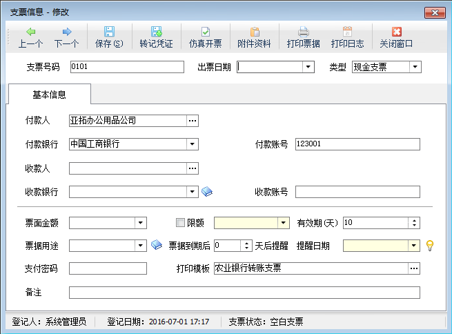Go to previous record with 上一个
The image size is (452, 334).
click(30, 37)
